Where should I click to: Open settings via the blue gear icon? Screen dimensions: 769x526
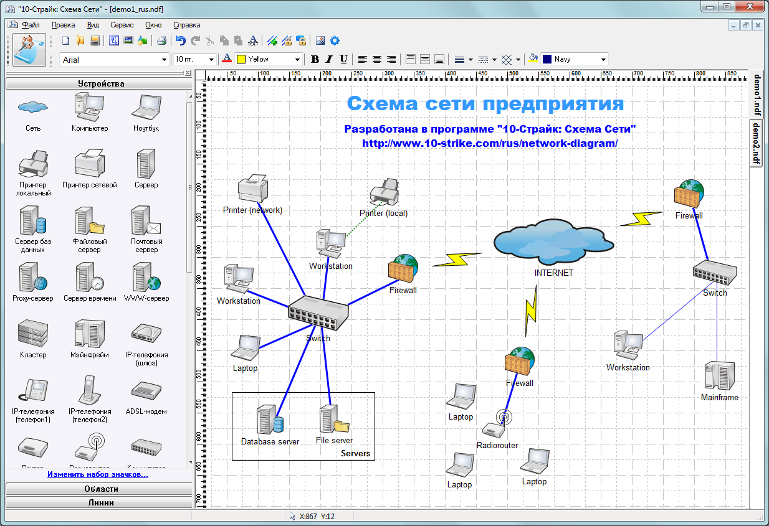pos(335,41)
